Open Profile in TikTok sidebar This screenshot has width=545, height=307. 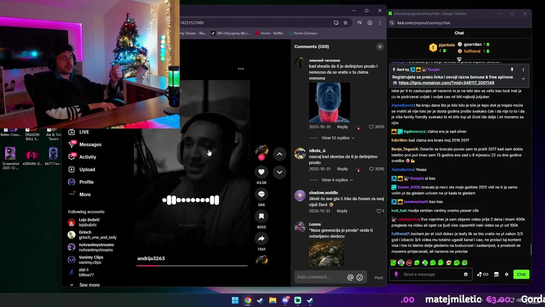tap(81, 182)
